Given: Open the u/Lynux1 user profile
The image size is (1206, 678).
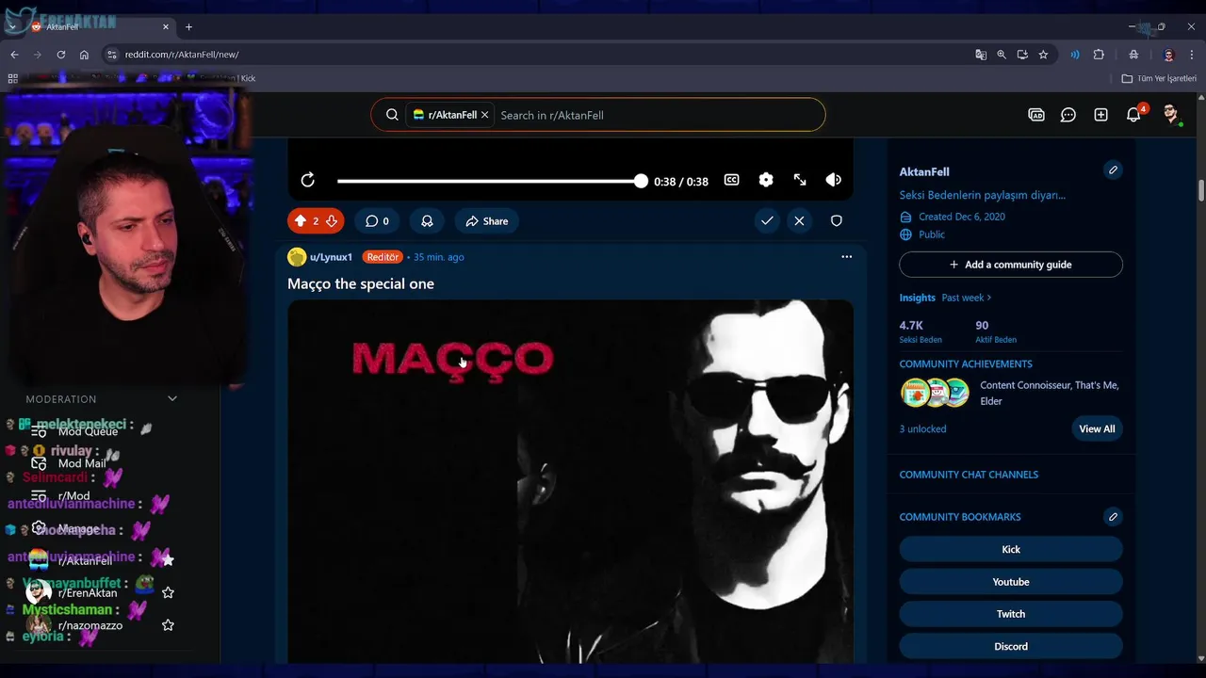Looking at the screenshot, I should 331,257.
